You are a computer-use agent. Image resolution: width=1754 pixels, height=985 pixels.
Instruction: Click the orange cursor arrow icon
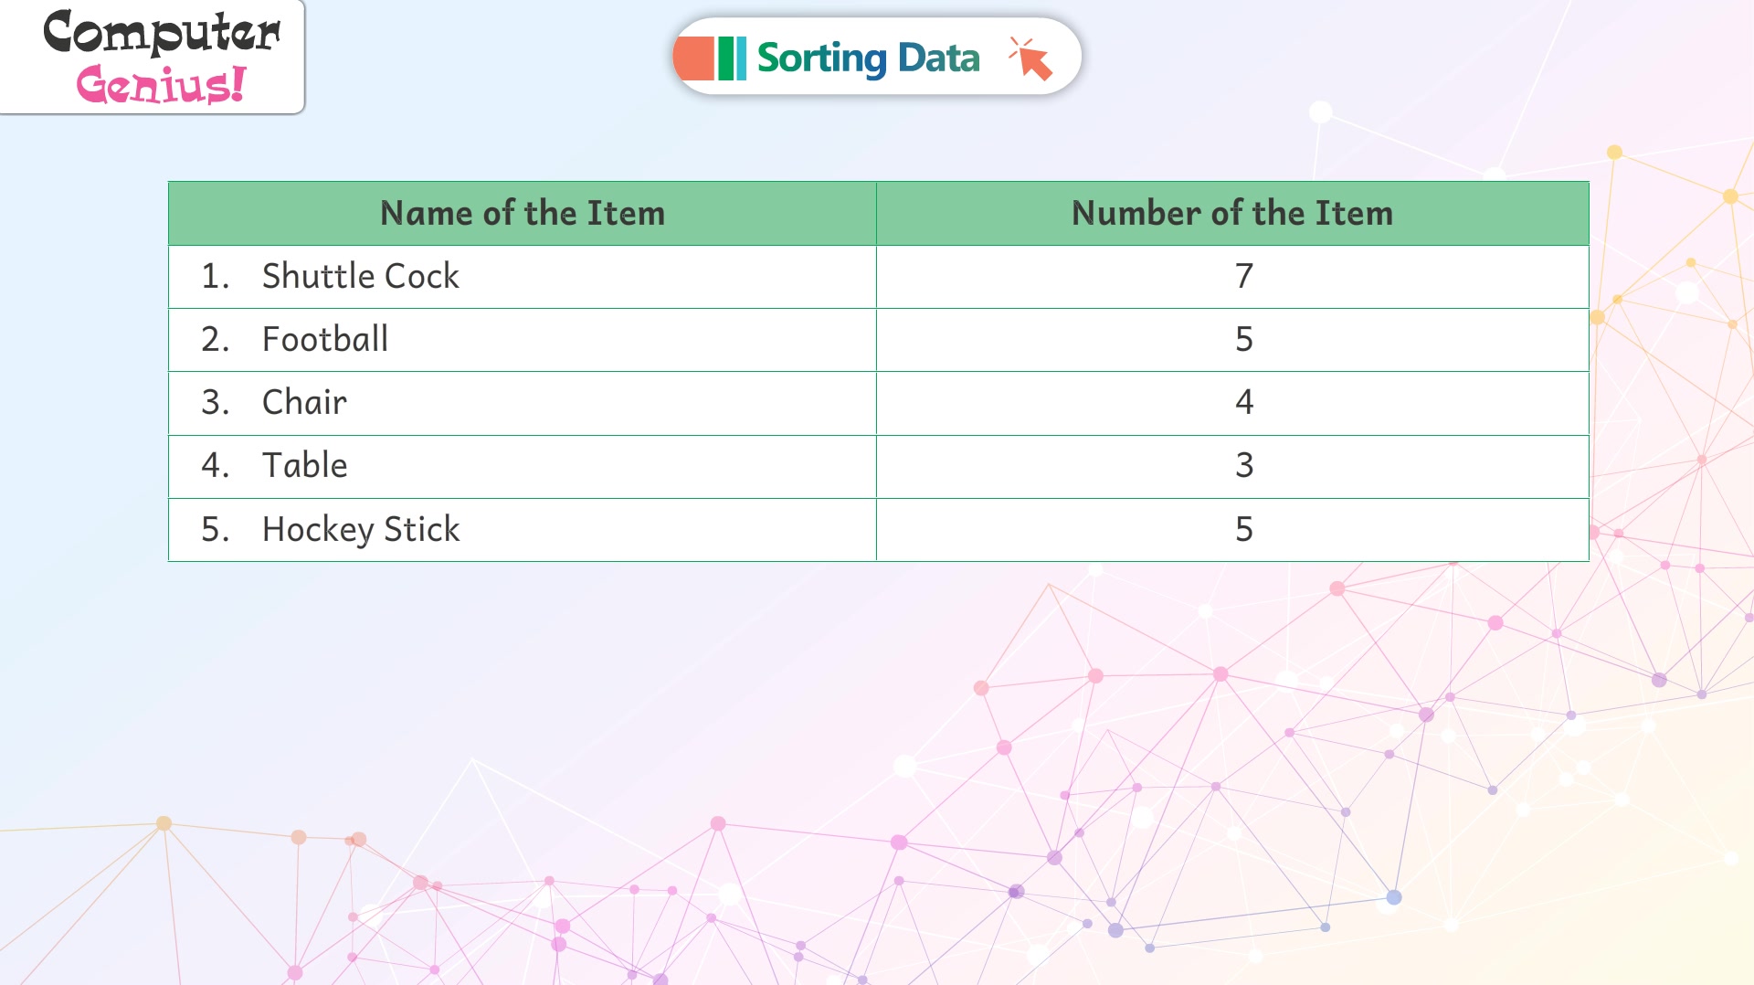pyautogui.click(x=1030, y=58)
